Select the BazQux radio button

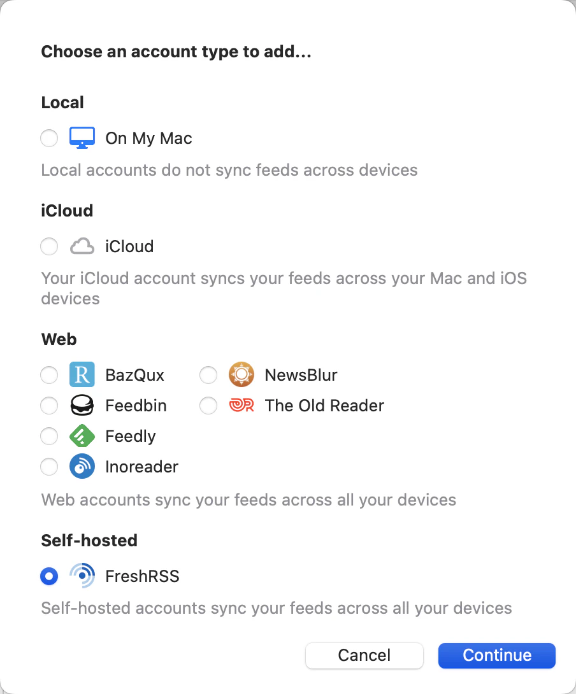point(49,375)
